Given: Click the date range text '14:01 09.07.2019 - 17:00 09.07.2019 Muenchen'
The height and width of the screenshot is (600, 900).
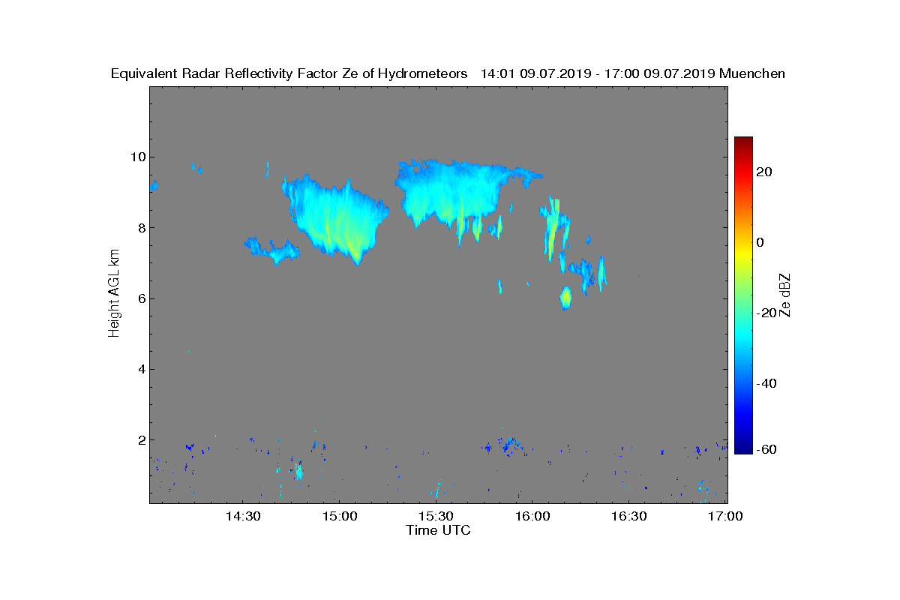Looking at the screenshot, I should click(633, 73).
